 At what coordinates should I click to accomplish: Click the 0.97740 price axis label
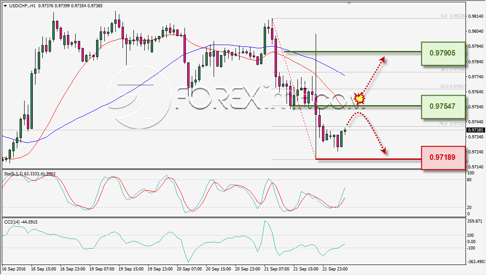point(476,77)
